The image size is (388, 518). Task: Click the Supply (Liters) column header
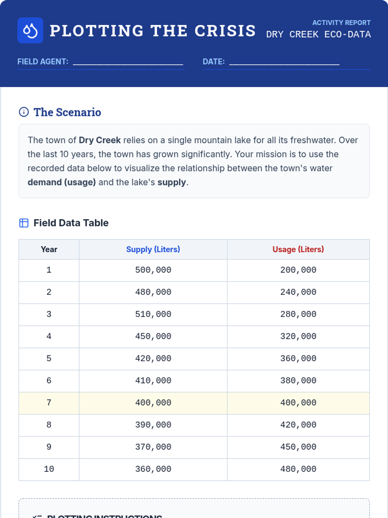point(153,249)
